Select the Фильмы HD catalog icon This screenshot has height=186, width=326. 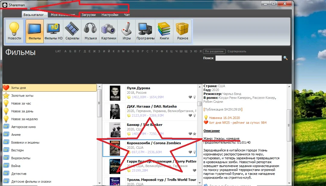tap(53, 31)
